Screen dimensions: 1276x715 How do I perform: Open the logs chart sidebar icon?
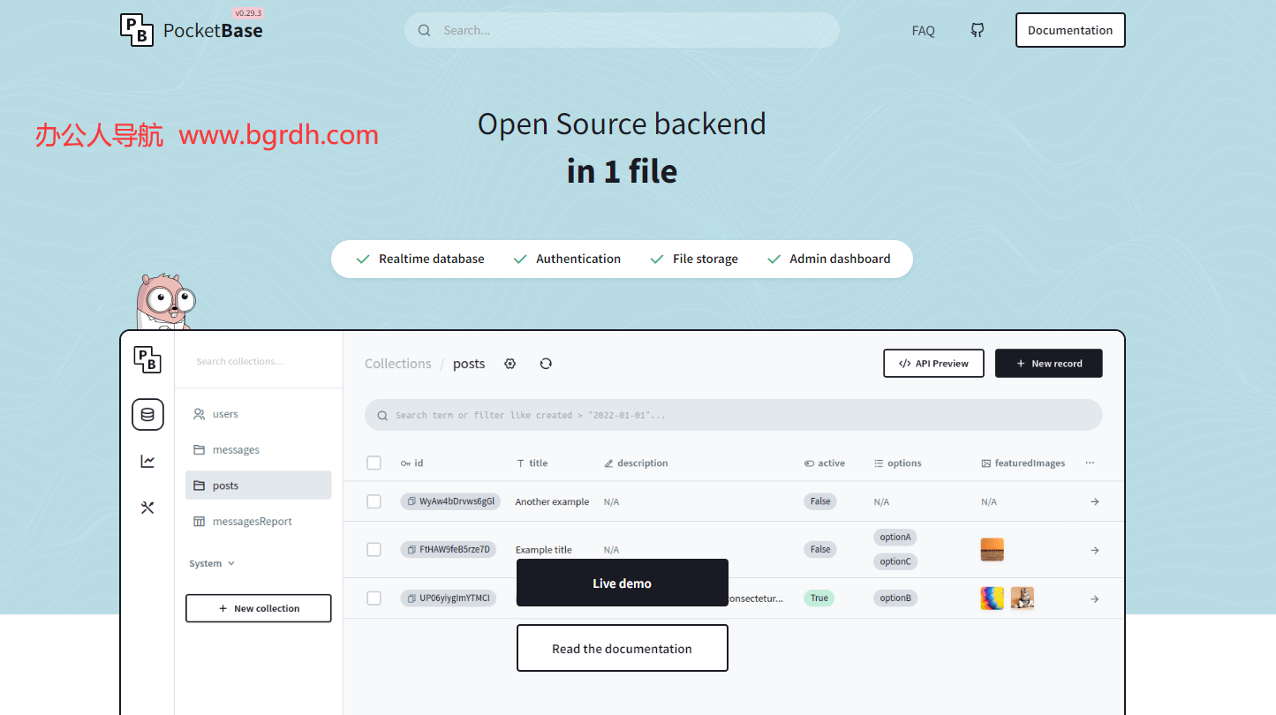[x=147, y=461]
